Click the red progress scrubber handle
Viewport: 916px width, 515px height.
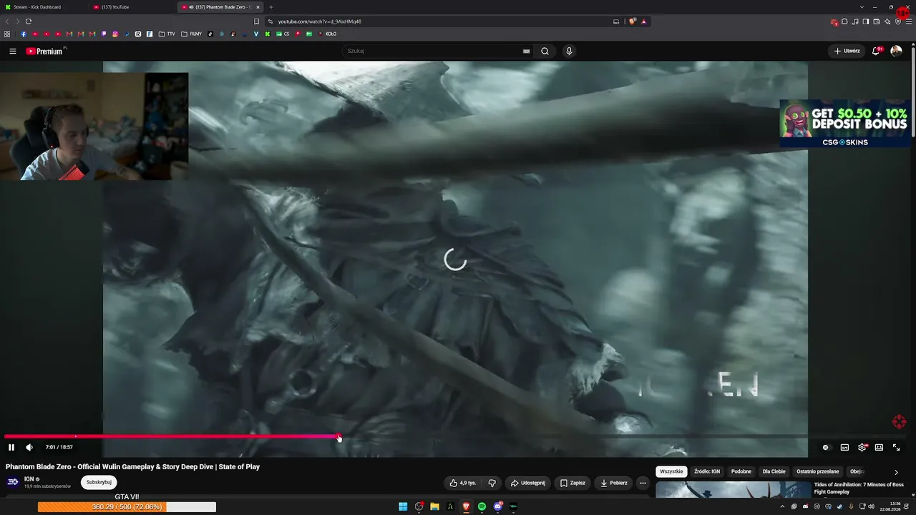point(338,436)
